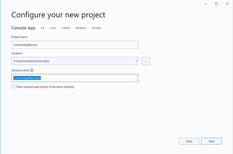This screenshot has height=154, width=233.
Task: Close the Configure your new project window
Action: [227, 4]
